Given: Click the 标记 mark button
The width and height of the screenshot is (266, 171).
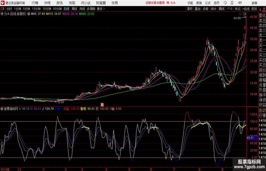Looking at the screenshot, I should (237, 9).
